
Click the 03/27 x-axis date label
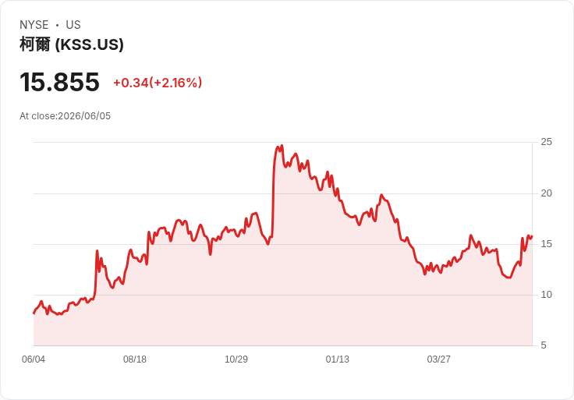(438, 359)
